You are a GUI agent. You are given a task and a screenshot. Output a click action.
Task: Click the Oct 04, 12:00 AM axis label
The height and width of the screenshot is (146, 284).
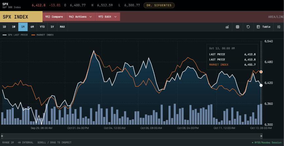point(115,128)
